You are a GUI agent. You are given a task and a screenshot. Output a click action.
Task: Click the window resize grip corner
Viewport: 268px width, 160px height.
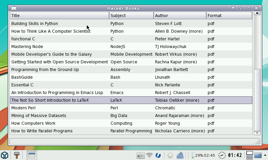coord(258,141)
